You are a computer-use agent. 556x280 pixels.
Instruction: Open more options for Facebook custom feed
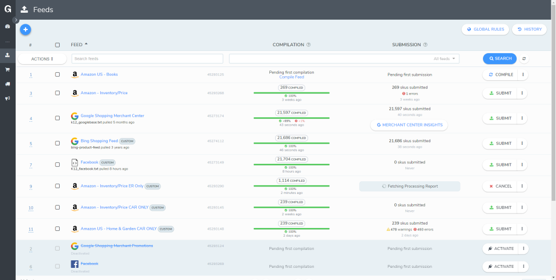point(522,165)
